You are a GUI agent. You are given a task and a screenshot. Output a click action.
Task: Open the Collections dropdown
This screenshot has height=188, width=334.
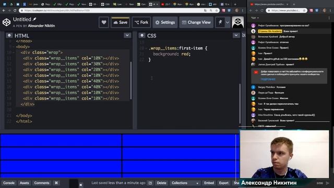(x=185, y=183)
